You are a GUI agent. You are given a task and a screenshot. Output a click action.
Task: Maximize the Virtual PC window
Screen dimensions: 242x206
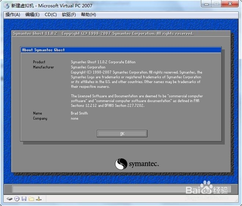click(x=216, y=4)
